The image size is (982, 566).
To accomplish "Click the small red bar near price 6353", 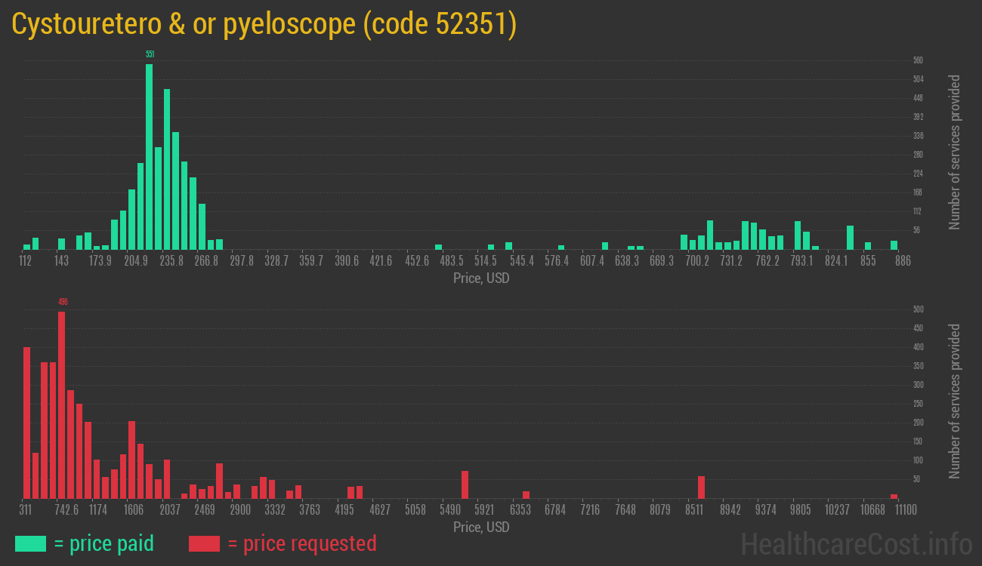I will tap(526, 494).
